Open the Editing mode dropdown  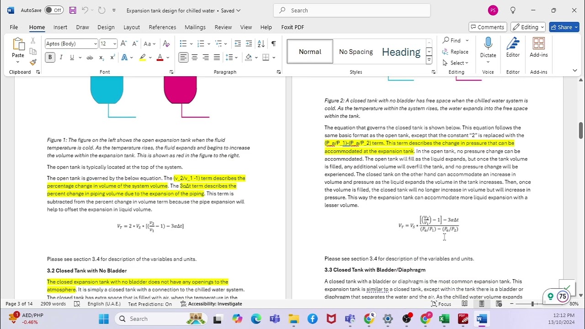(529, 27)
